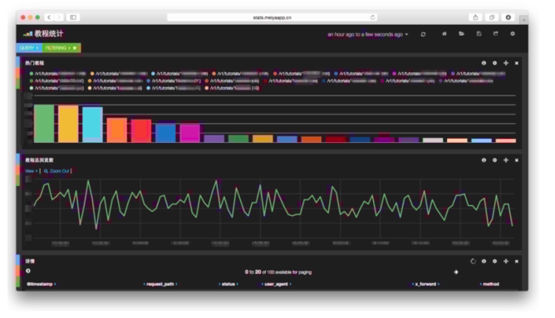Image resolution: width=555 pixels, height=318 pixels.
Task: Open the Safari downloads button
Action: coord(508,17)
